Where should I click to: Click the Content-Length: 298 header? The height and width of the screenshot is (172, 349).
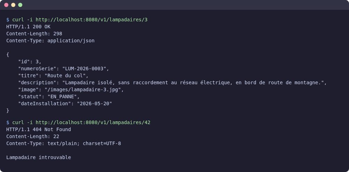pyautogui.click(x=34, y=34)
